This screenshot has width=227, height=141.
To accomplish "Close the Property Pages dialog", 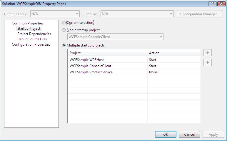I will coord(221,4).
